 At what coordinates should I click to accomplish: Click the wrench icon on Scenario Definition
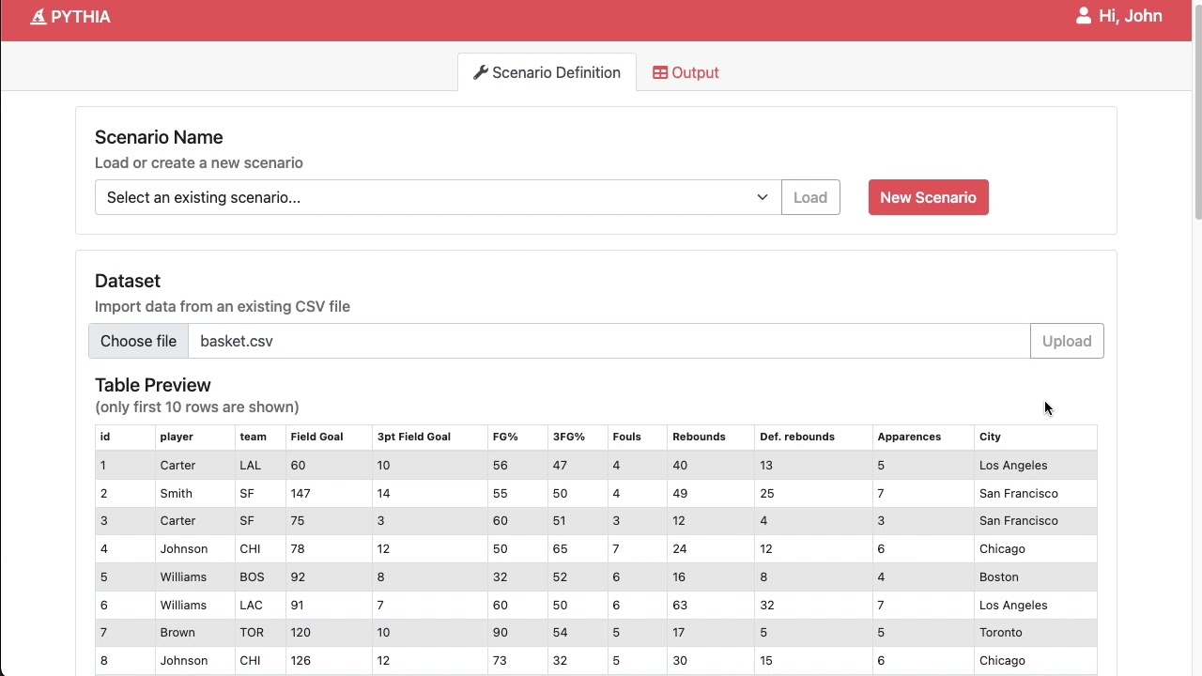click(x=481, y=72)
